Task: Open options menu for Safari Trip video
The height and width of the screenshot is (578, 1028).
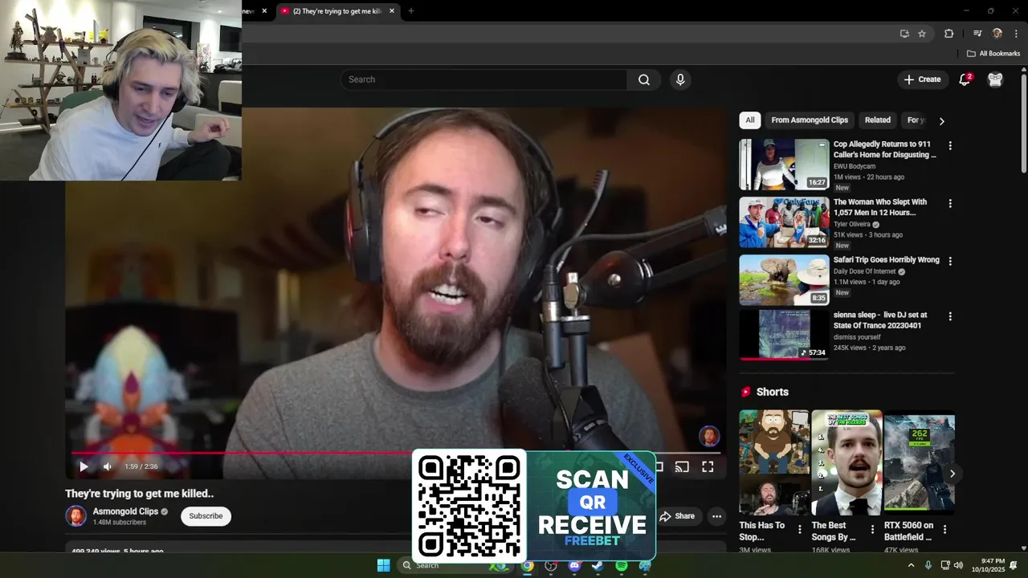Action: 950,262
